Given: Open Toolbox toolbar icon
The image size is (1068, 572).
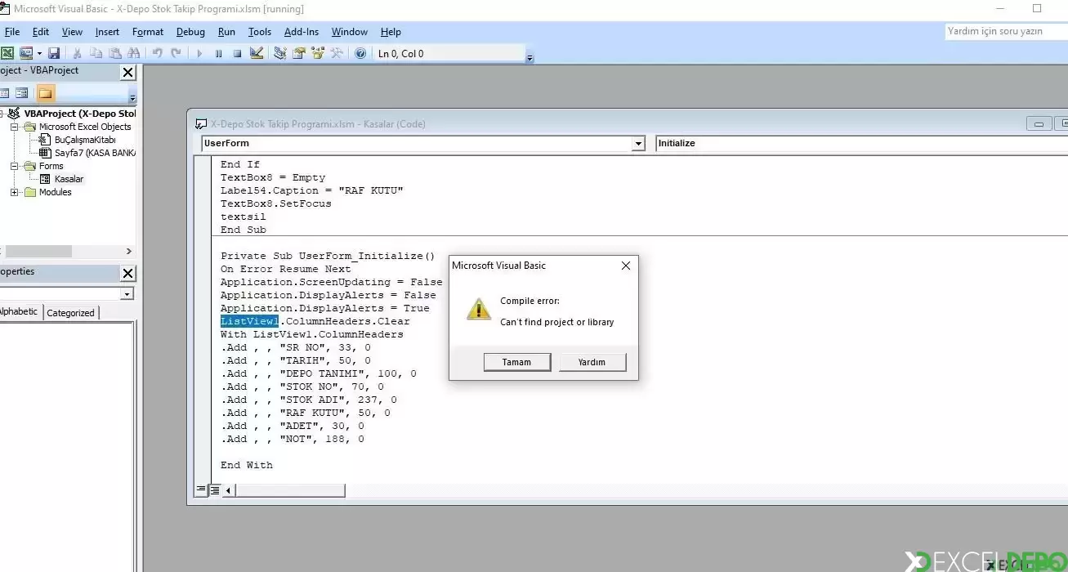Looking at the screenshot, I should tap(337, 53).
